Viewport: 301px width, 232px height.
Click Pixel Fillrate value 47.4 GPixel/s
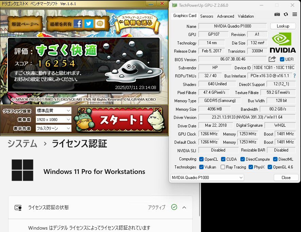[x=214, y=92]
